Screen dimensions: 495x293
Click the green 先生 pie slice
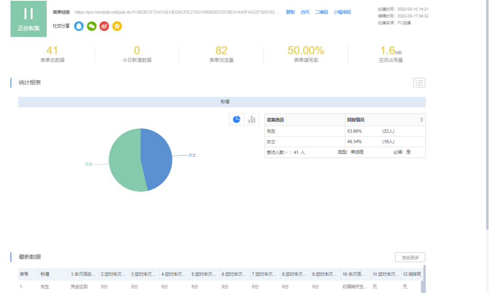[x=125, y=161]
